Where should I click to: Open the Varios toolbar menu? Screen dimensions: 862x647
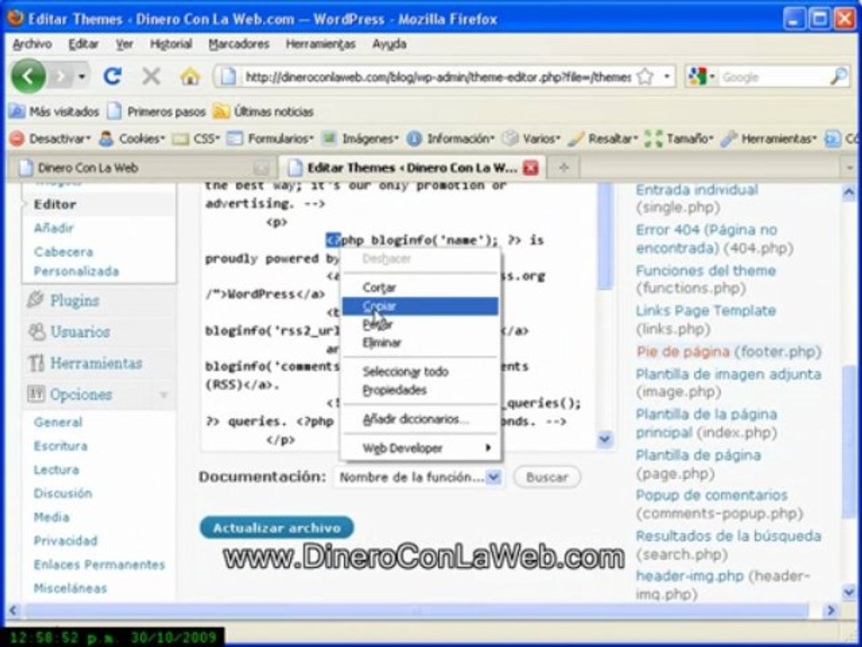tap(532, 138)
